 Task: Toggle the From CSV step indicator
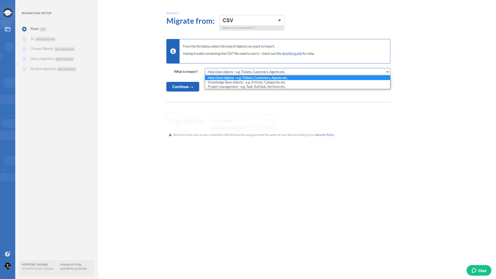[x=24, y=29]
